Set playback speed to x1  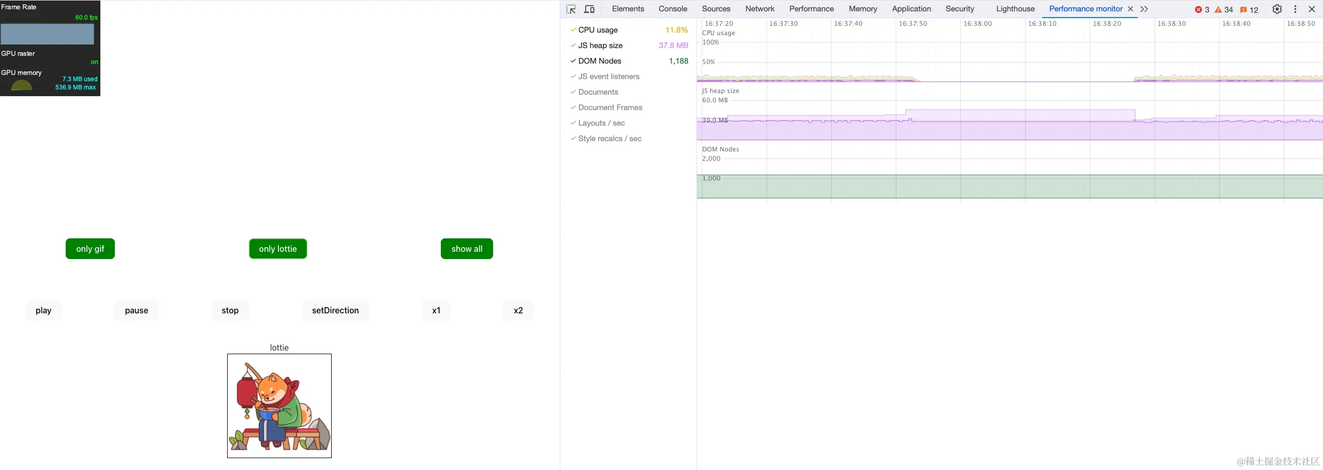point(436,310)
